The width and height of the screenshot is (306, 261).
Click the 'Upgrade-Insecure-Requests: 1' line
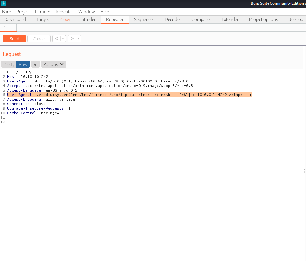pos(38,108)
